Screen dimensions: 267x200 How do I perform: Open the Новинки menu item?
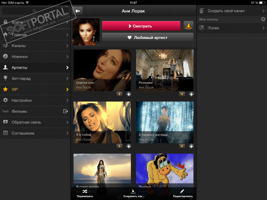point(35,57)
